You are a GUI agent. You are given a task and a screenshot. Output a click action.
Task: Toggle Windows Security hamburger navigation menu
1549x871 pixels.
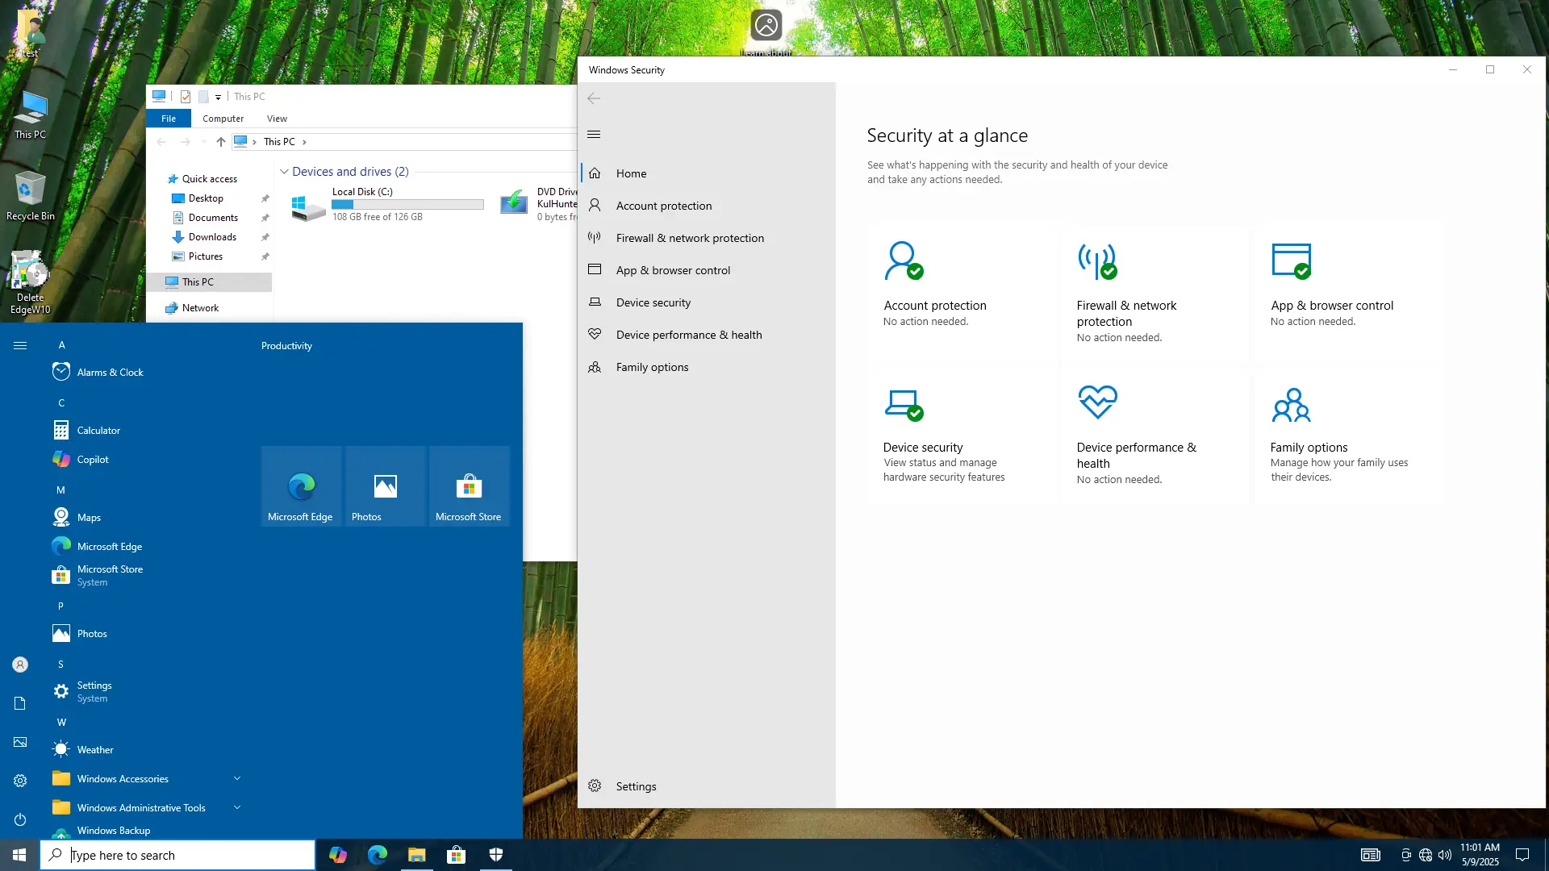point(595,135)
